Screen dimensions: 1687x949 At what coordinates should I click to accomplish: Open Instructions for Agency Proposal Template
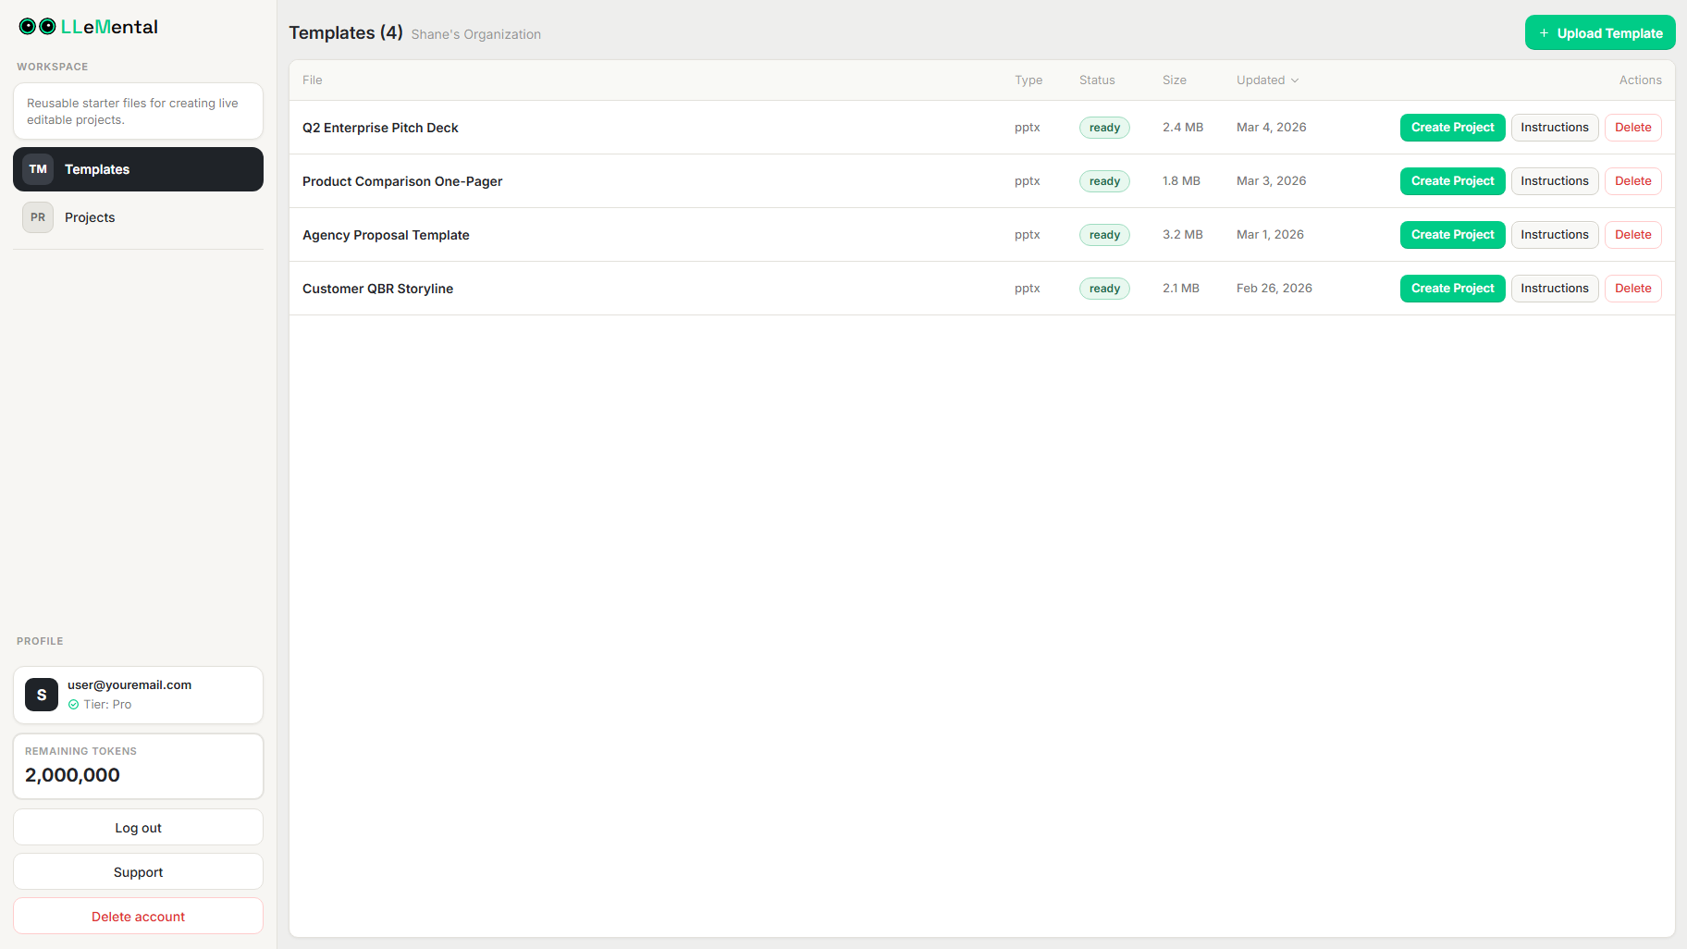coord(1555,234)
